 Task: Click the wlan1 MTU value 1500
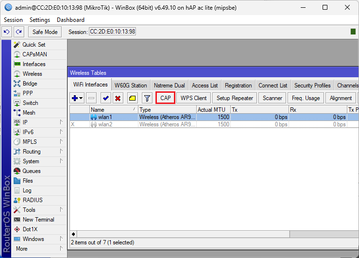(x=223, y=117)
